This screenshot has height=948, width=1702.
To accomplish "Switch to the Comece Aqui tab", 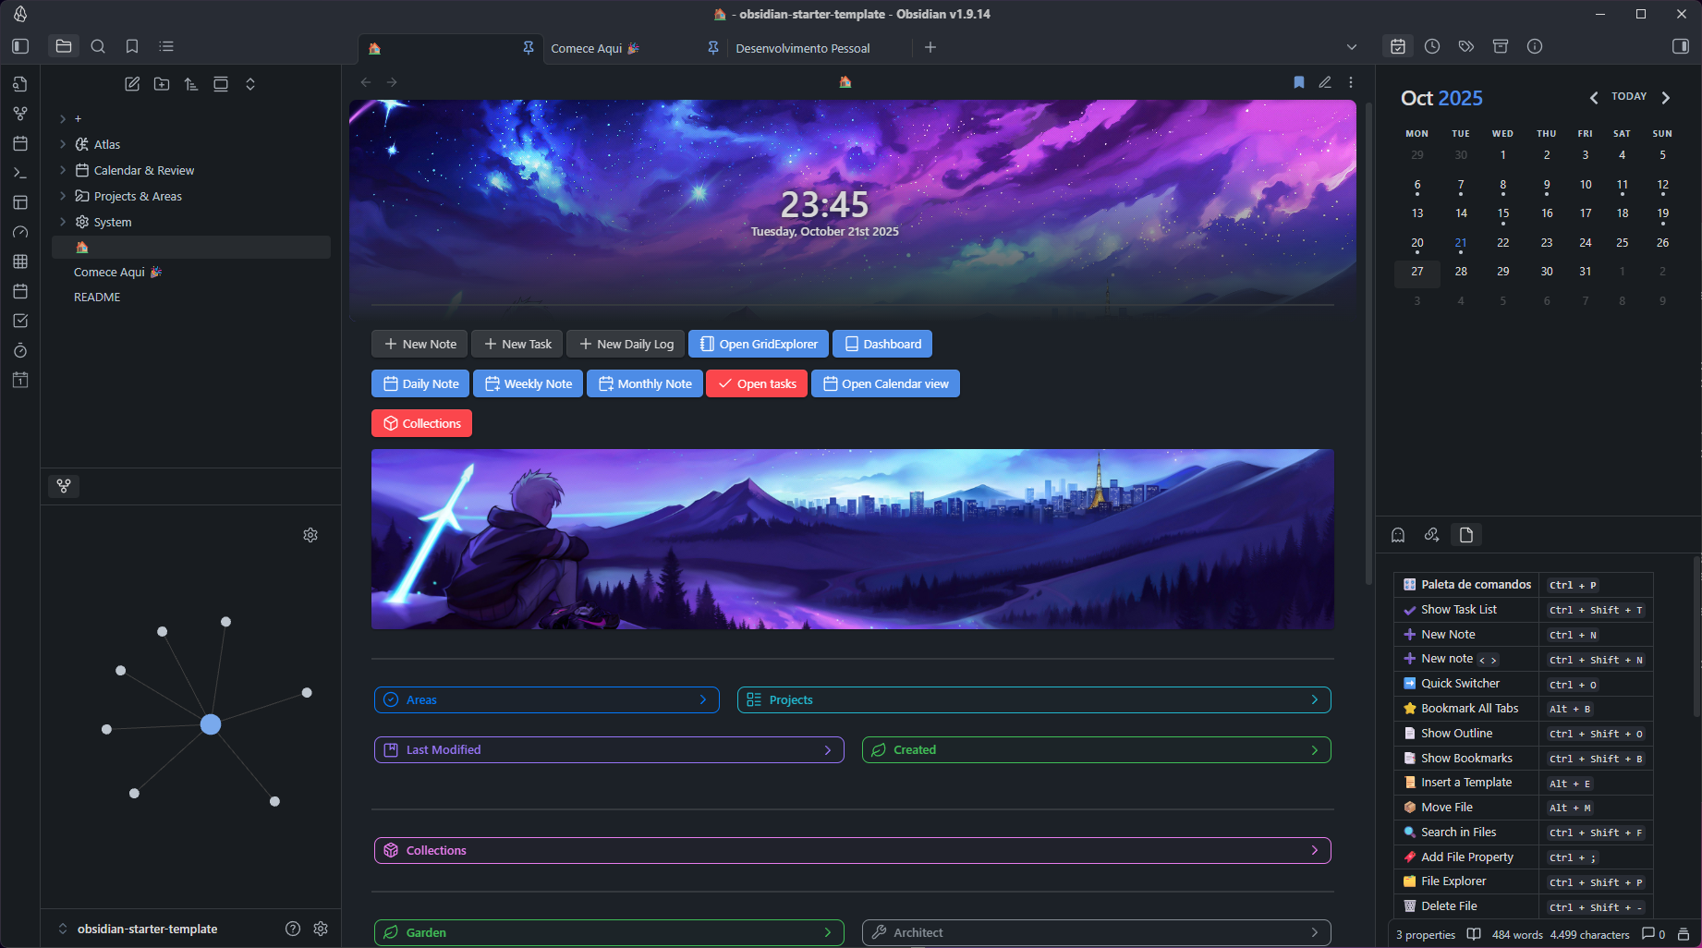I will [x=634, y=48].
